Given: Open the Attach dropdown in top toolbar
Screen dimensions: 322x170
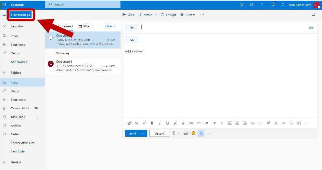Looking at the screenshot, I should [x=155, y=15].
